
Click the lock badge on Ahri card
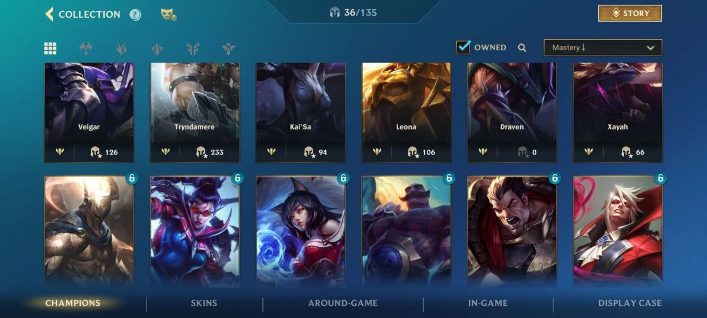tap(343, 178)
